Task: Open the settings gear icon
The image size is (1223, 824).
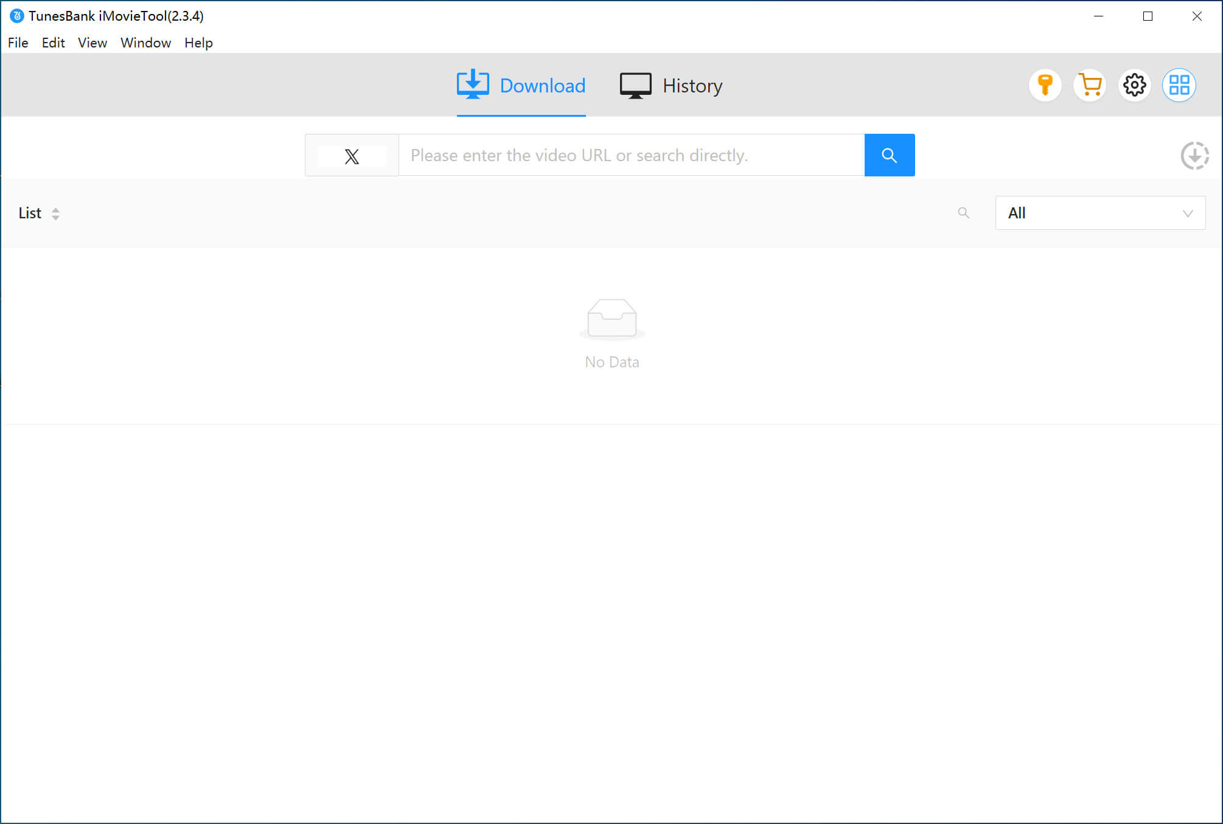Action: [1135, 85]
